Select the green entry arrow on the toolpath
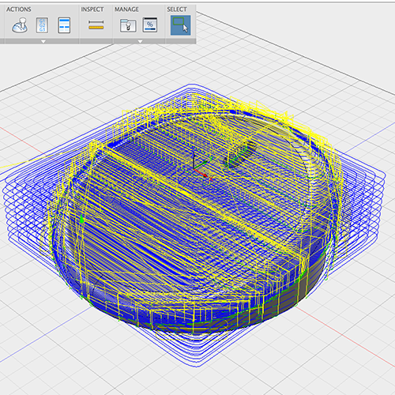Viewport: 395px width, 395px height. pos(82,219)
